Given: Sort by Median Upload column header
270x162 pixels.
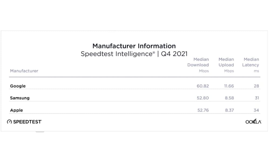Looking at the screenshot, I should pyautogui.click(x=226, y=65).
